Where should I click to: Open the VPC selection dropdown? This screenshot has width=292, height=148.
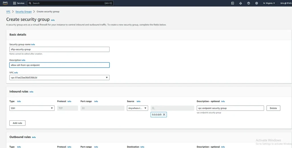59,78
